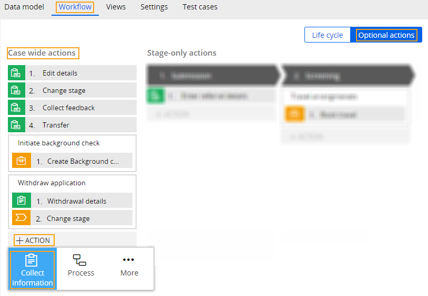Viewport: 428px width, 296px height.
Task: Click the green icon beside Edit details
Action: pos(17,73)
